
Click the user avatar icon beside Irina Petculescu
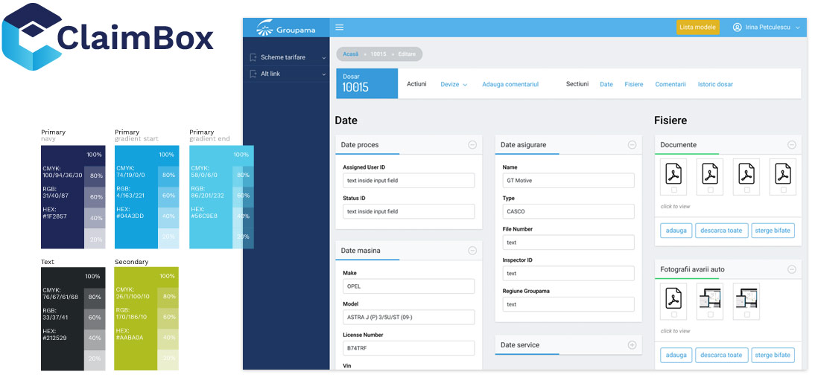coord(737,28)
